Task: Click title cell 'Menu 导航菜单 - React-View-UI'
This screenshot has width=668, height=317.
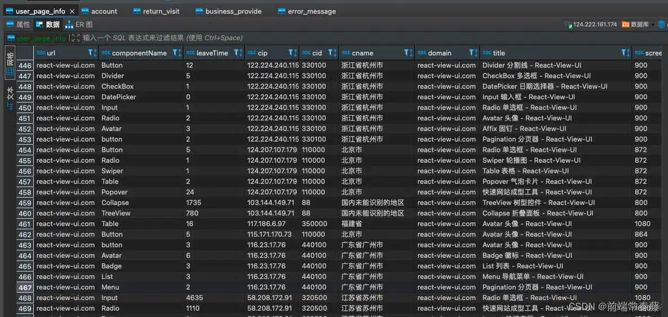Action: point(556,276)
